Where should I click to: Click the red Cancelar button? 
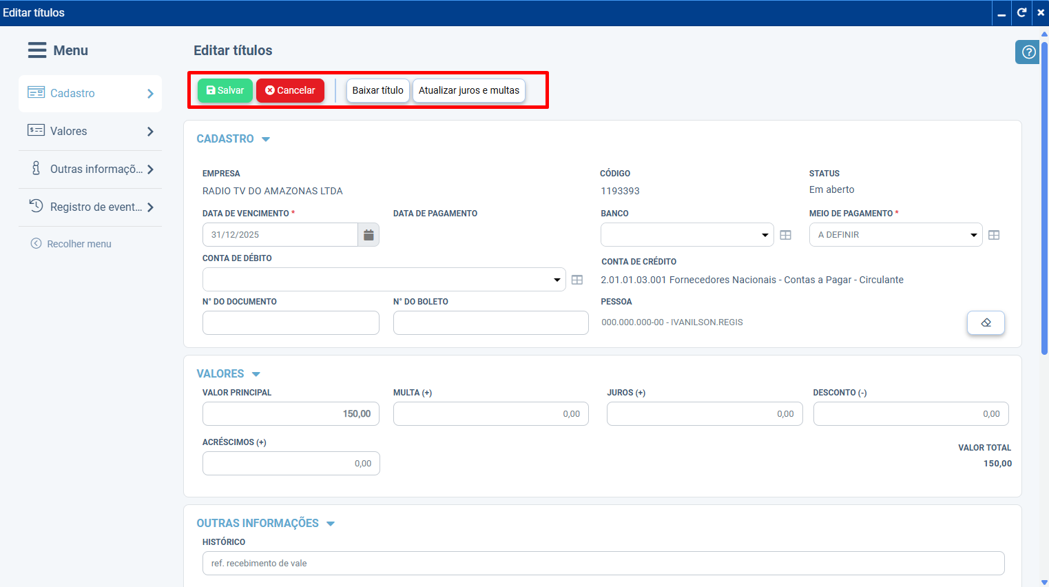(x=290, y=90)
